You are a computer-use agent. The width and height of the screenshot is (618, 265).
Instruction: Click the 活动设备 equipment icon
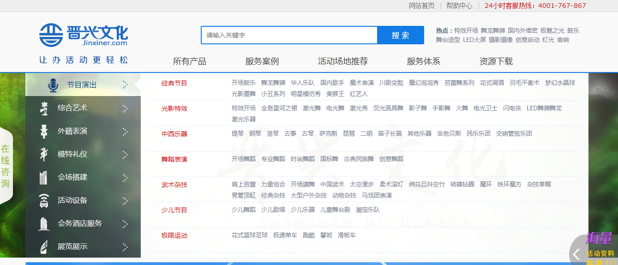click(44, 200)
